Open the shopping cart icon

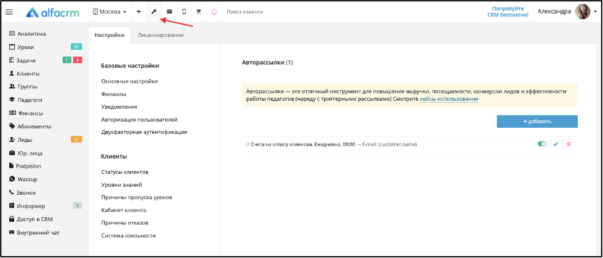coord(199,12)
